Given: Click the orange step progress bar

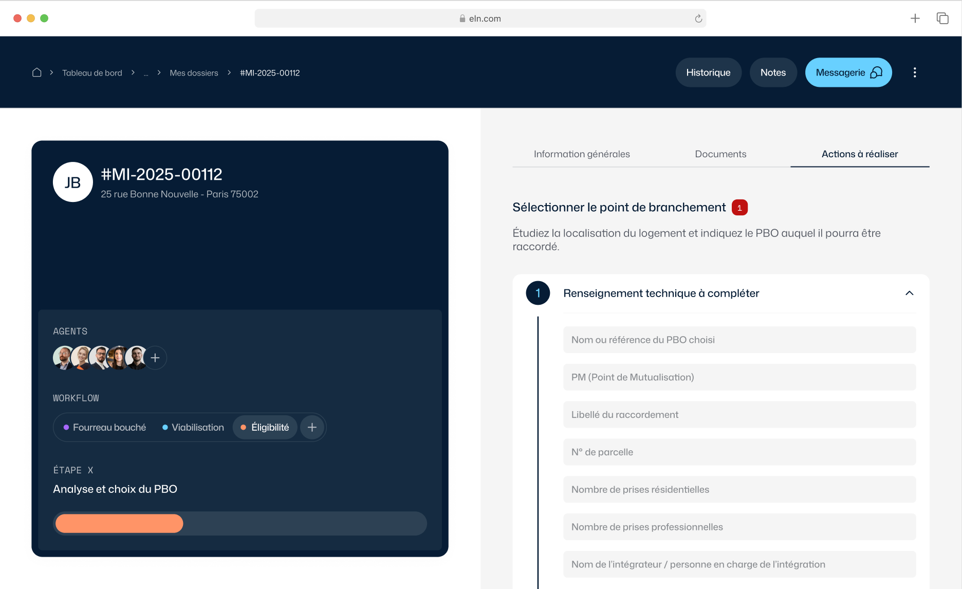Looking at the screenshot, I should tap(119, 523).
